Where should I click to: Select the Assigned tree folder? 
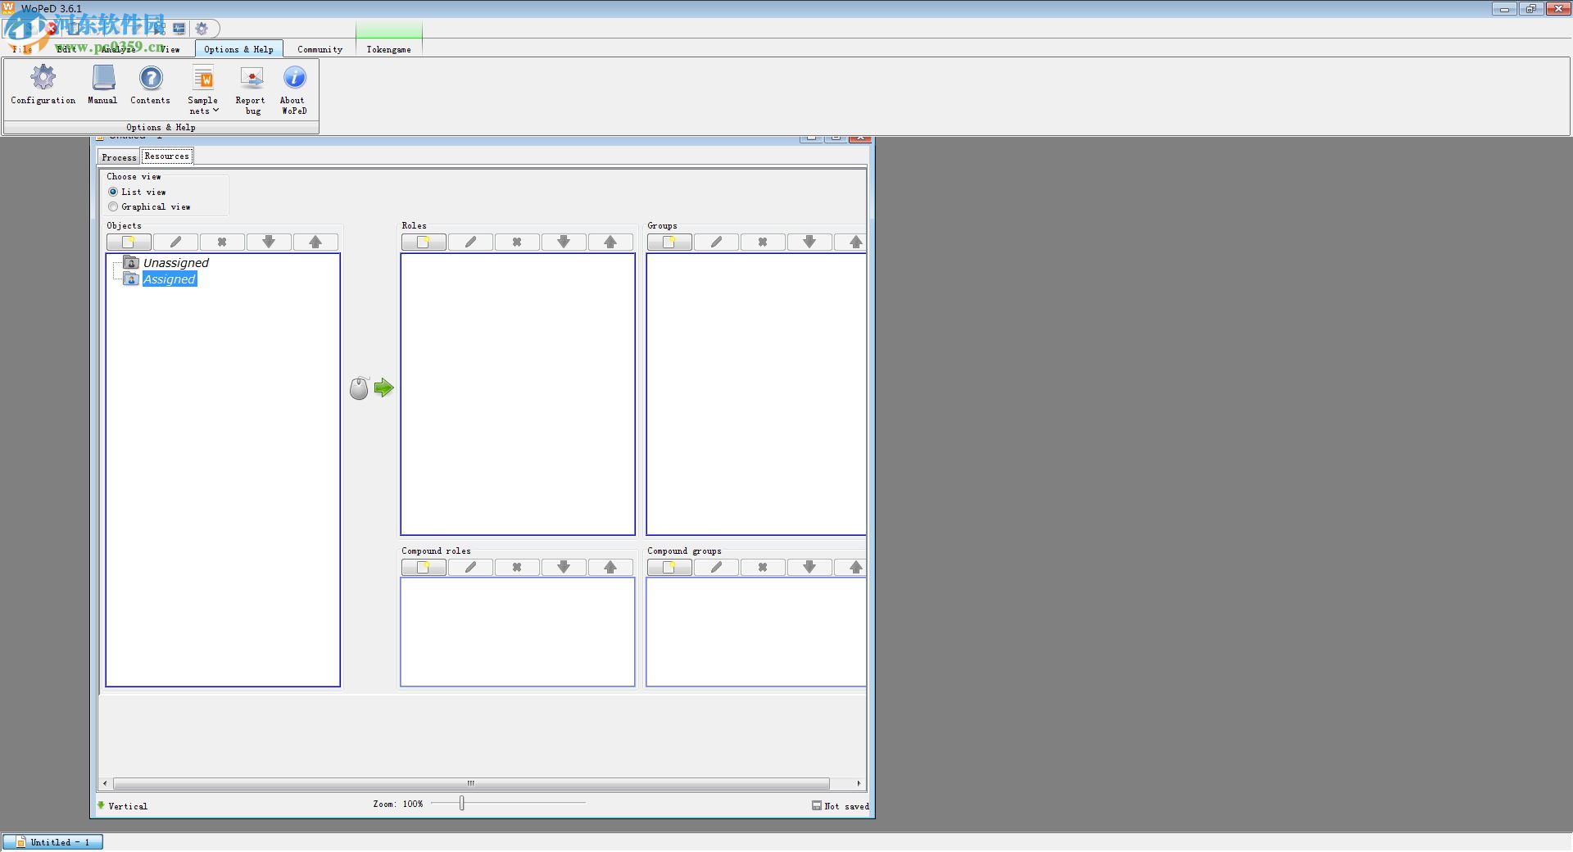[x=161, y=279]
